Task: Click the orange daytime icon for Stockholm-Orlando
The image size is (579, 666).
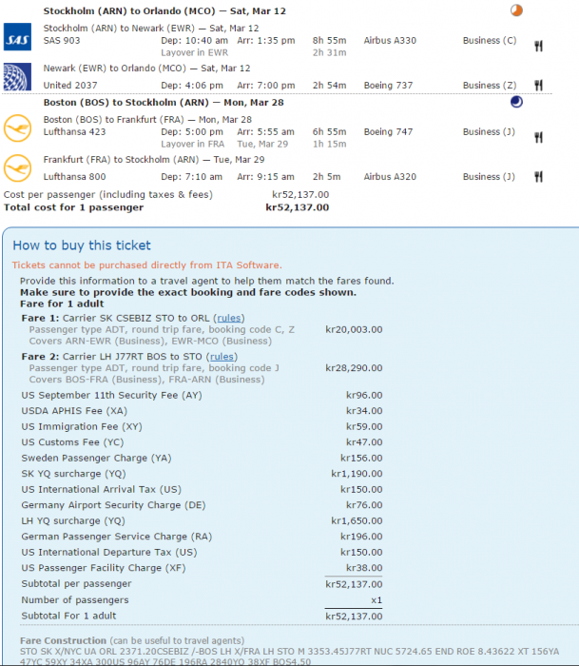Action: [x=516, y=10]
